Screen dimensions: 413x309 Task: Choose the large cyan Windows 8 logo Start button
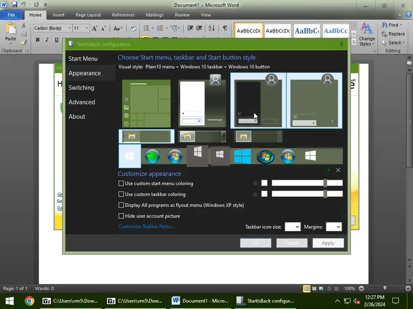click(242, 156)
